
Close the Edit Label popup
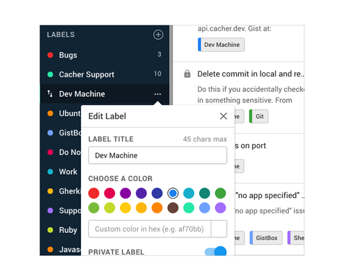click(x=223, y=116)
